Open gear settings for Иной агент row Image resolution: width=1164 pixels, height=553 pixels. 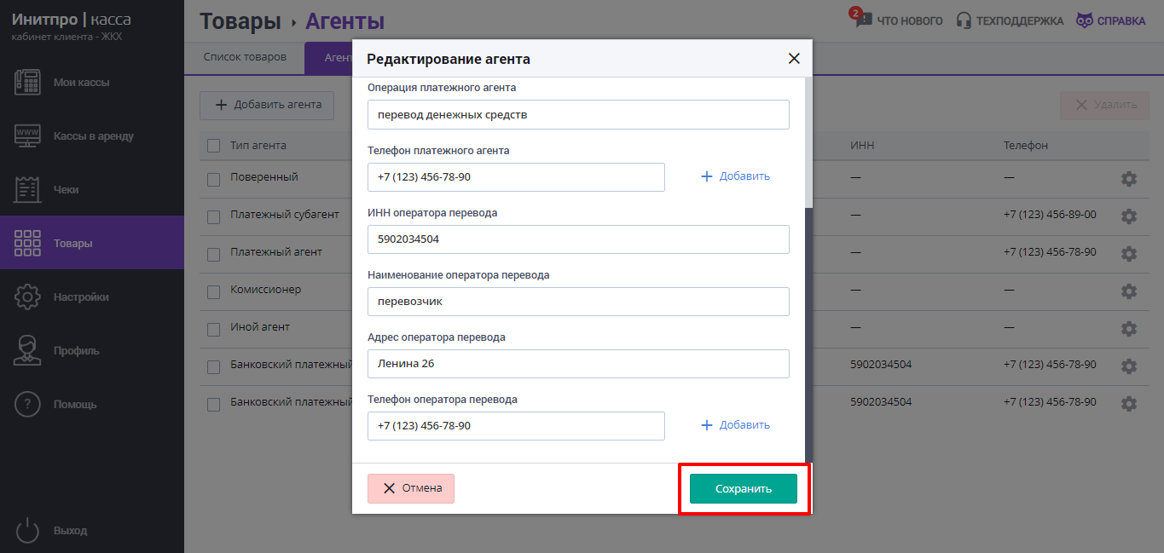point(1129,329)
